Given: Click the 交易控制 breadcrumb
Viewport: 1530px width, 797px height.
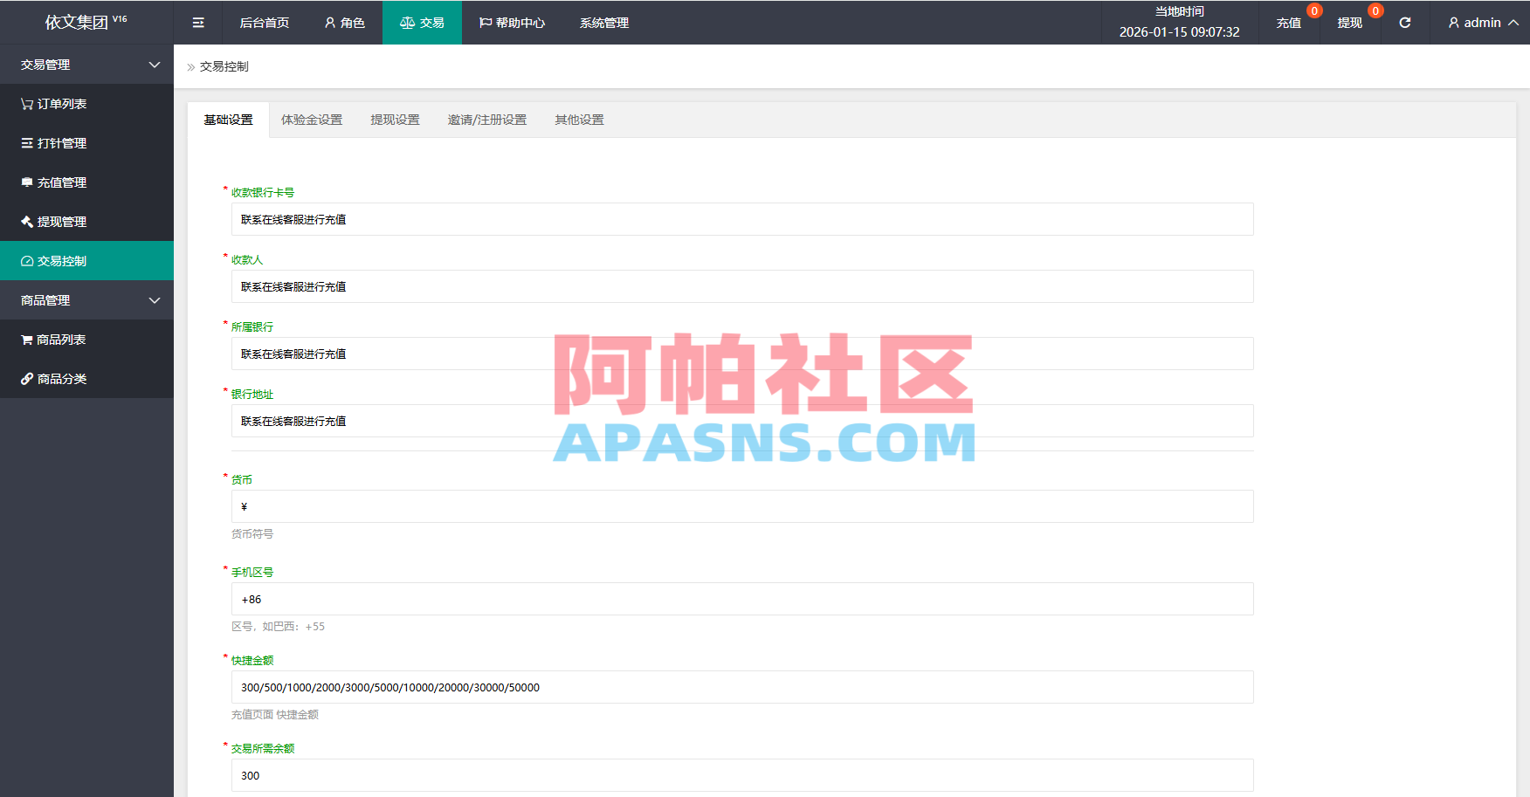Looking at the screenshot, I should [x=224, y=66].
